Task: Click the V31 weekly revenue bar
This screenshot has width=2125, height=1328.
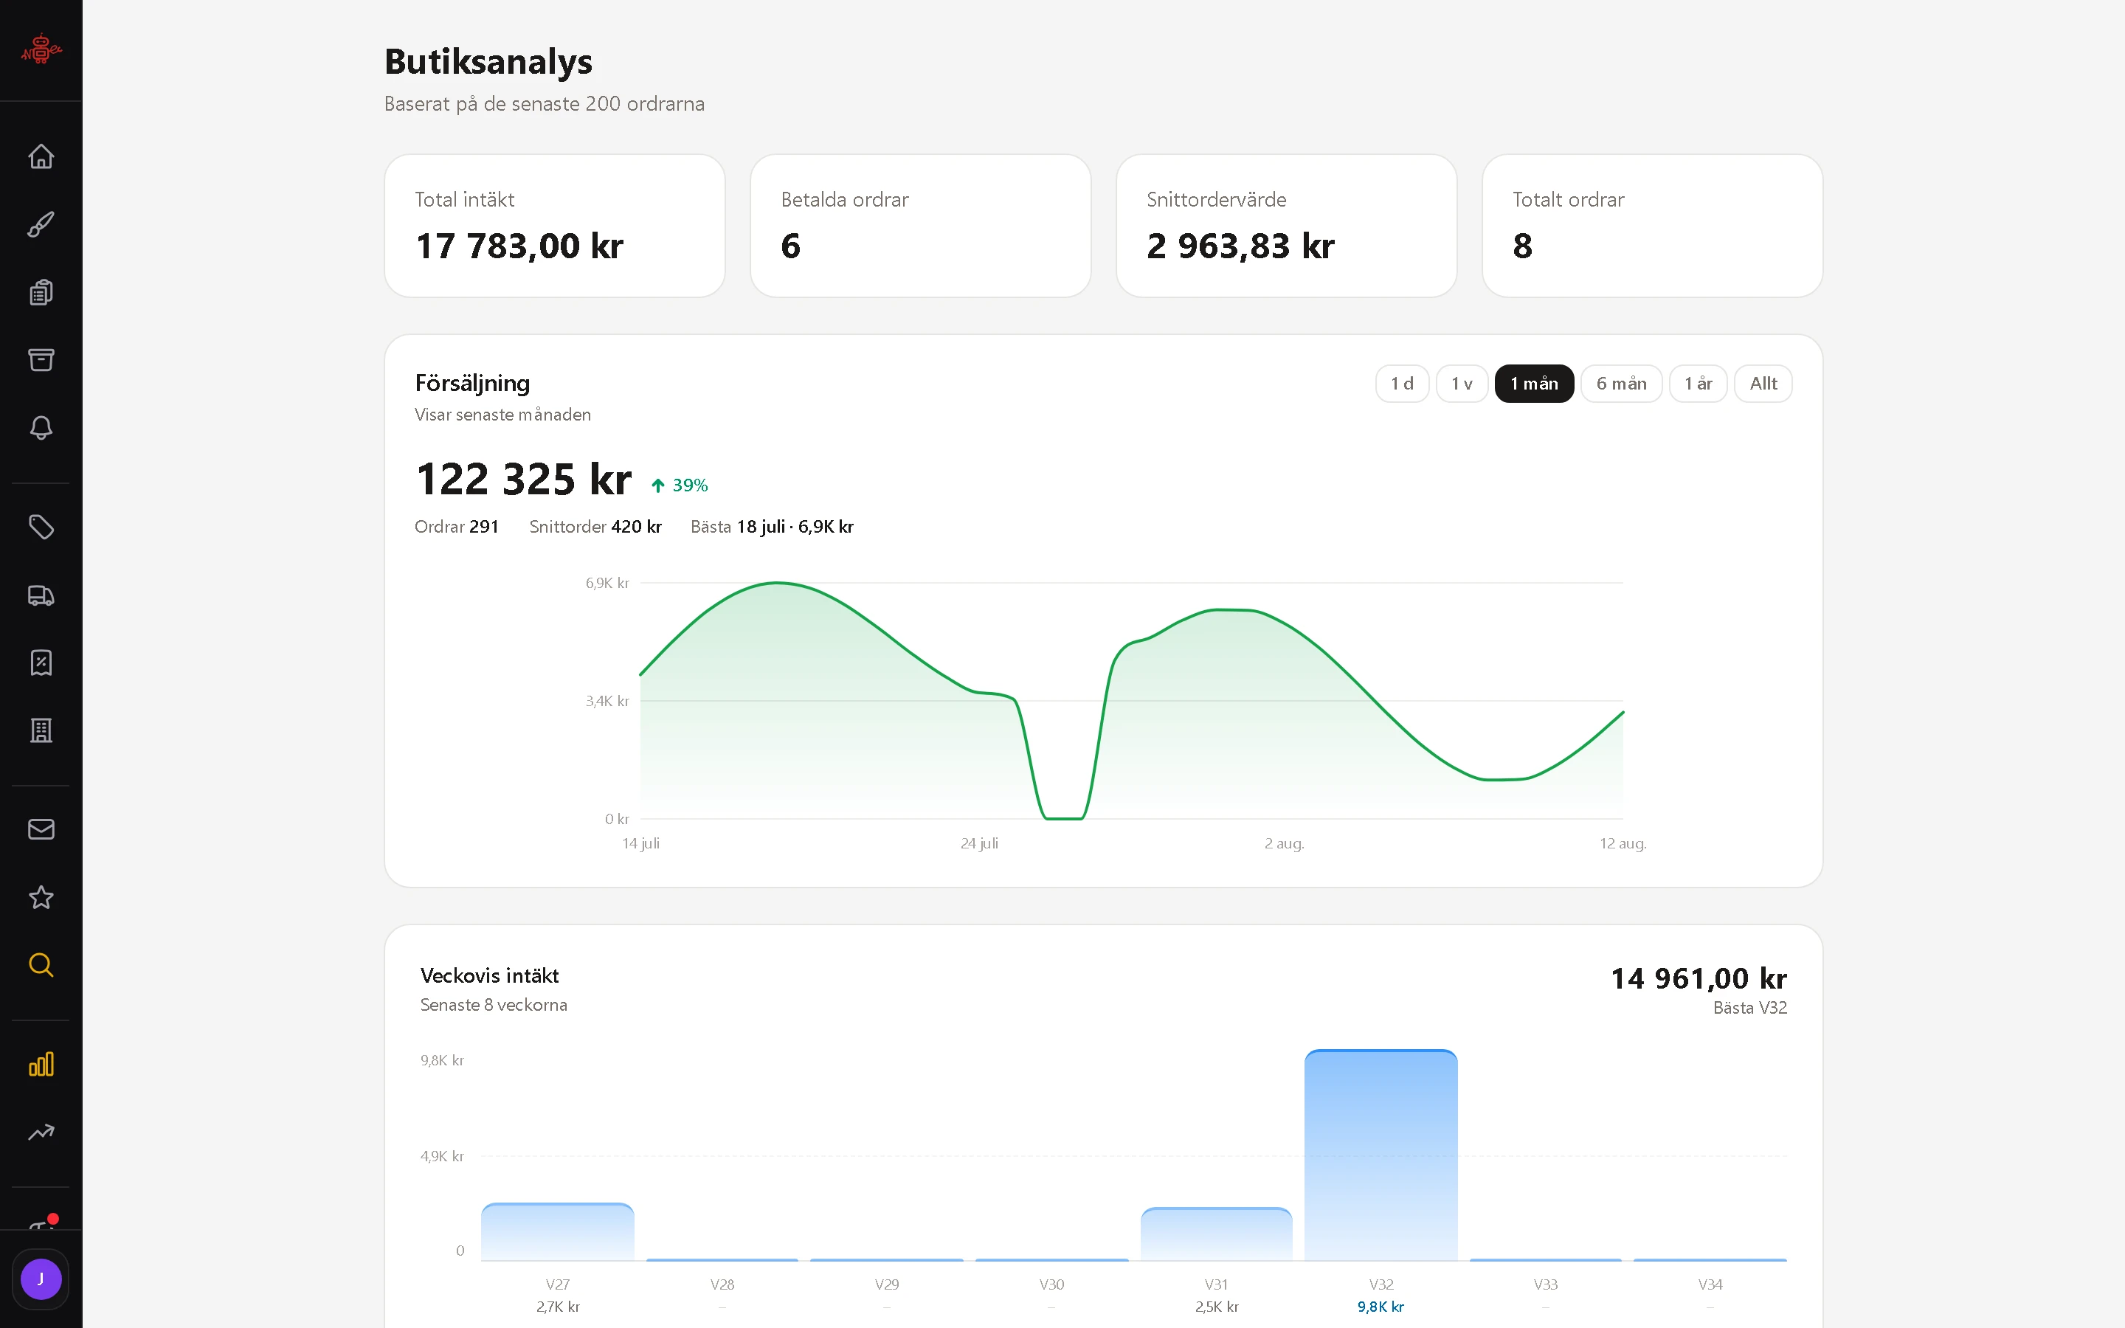Action: [1216, 1234]
